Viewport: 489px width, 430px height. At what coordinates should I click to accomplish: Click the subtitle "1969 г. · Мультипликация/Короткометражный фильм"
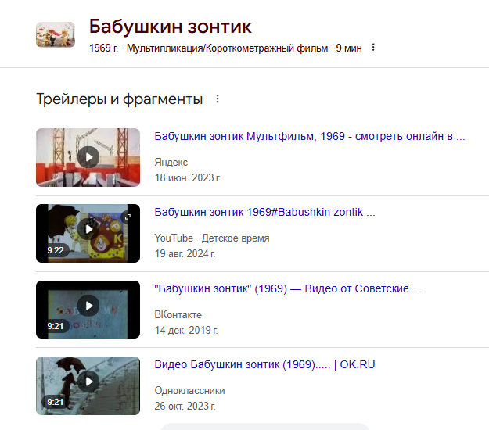pyautogui.click(x=208, y=48)
